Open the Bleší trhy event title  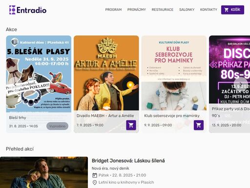pos(18,117)
